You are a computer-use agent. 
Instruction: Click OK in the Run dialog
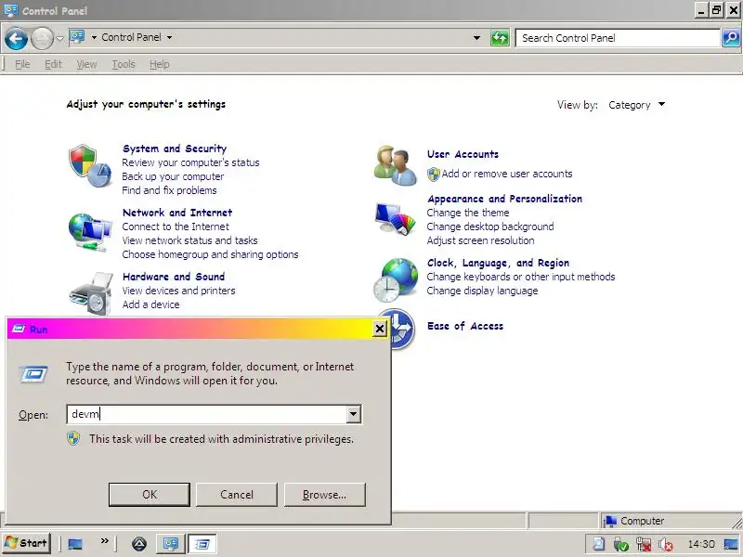pos(150,495)
